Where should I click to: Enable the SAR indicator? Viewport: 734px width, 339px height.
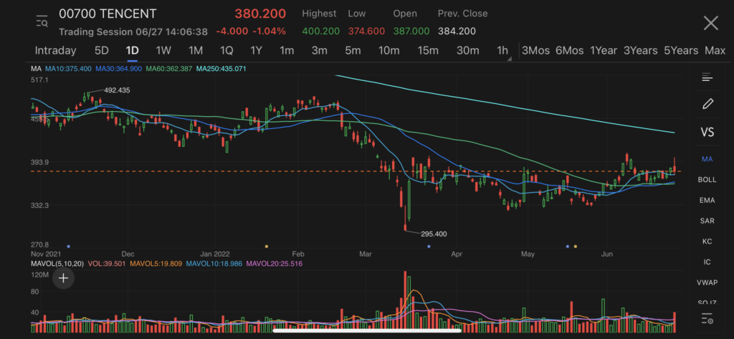[x=707, y=221]
